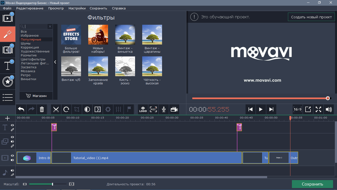Open the Справка menu
337x190 pixels.
tap(119, 8)
